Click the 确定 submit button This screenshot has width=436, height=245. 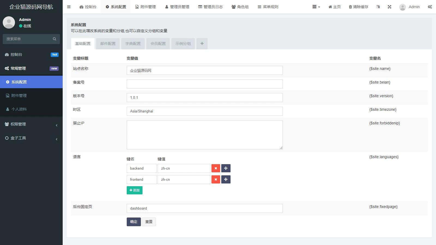(x=134, y=222)
